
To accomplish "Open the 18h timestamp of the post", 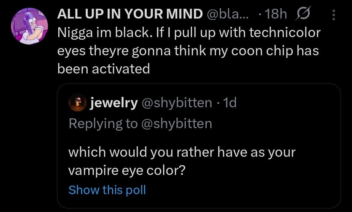I will 276,15.
